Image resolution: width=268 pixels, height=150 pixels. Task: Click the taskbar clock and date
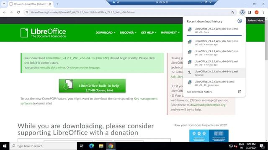(x=251, y=146)
